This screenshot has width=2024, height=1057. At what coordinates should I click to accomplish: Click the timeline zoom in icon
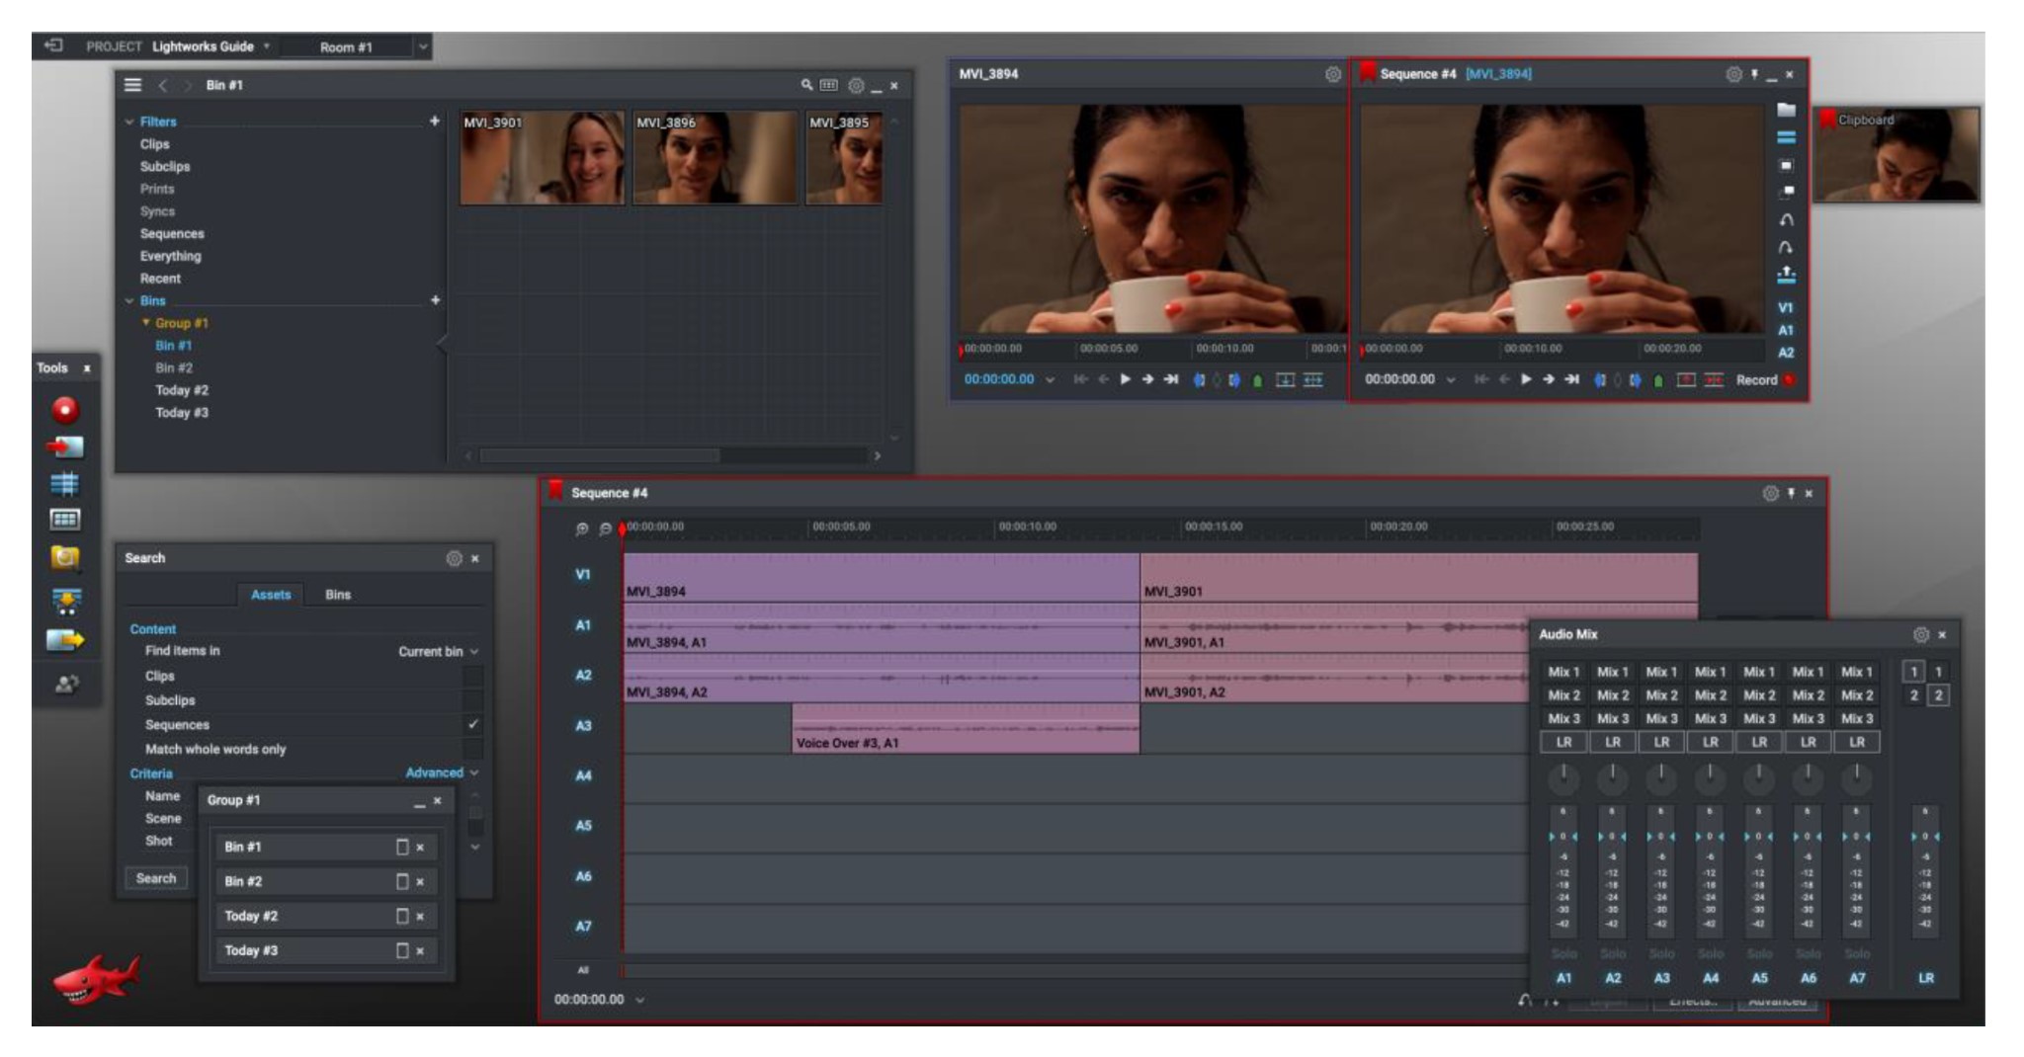582,529
